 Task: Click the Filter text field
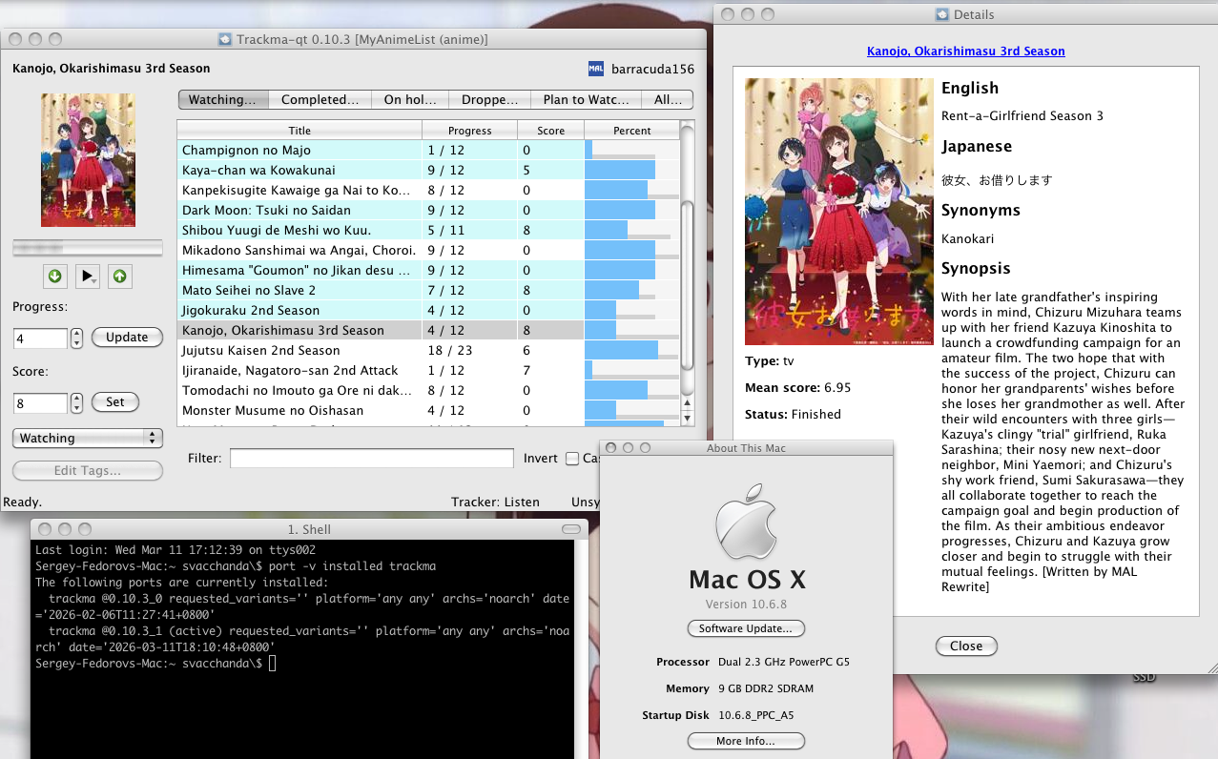pyautogui.click(x=372, y=459)
